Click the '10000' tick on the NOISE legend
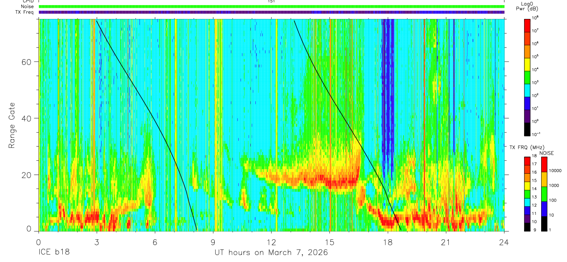Screen dimensions: 567x262 [x=555, y=171]
